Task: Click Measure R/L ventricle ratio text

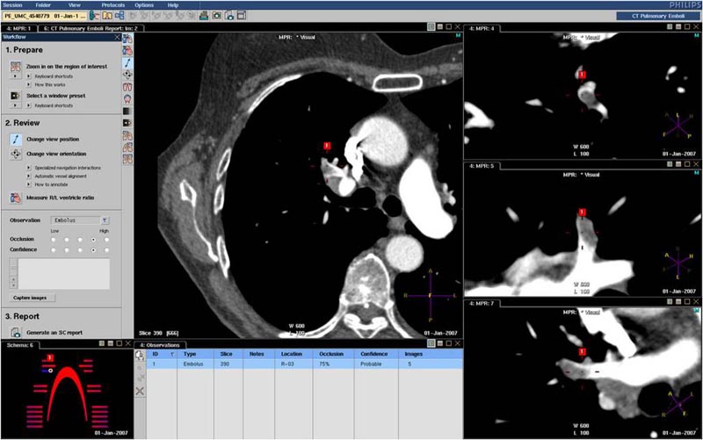Action: (x=60, y=198)
